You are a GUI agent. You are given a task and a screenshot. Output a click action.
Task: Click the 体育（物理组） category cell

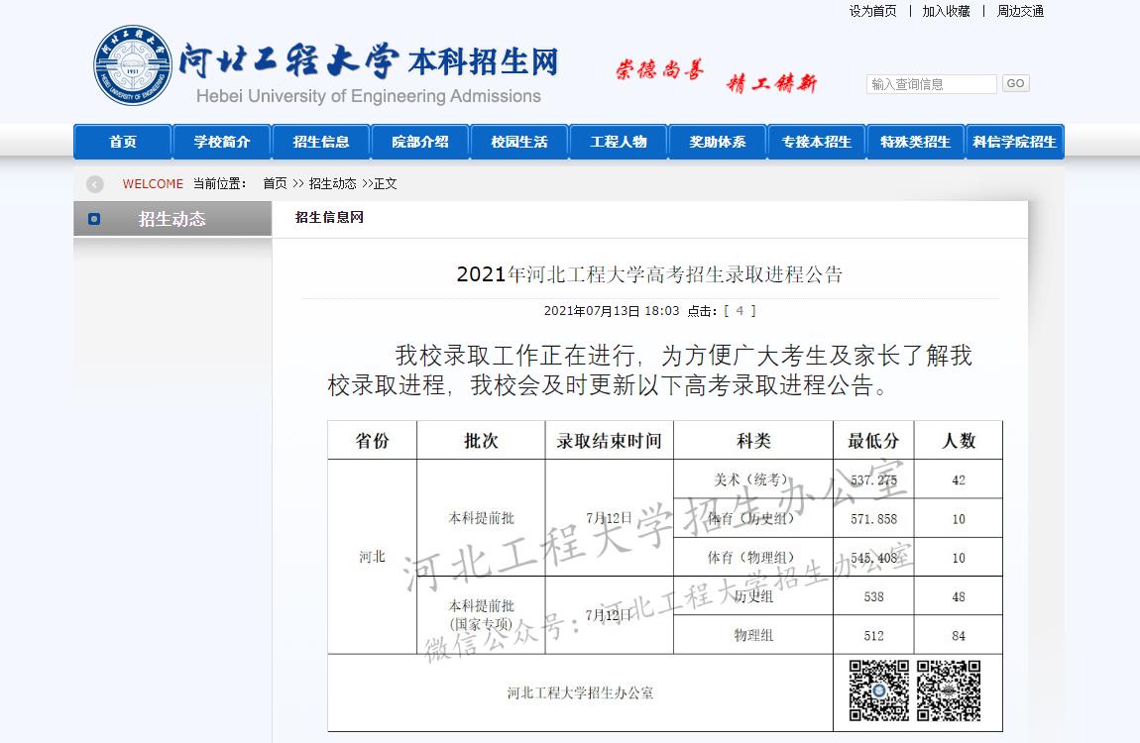tap(753, 557)
